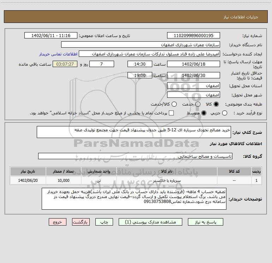Click the نام کالا column header
This screenshot has height=263, width=272.
167,171
